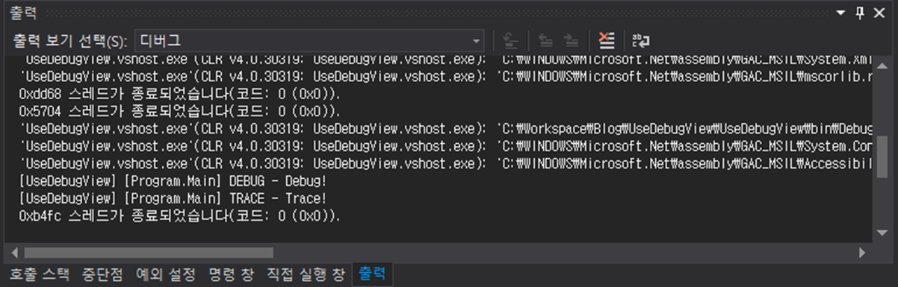
Task: Open the 명령 창 tab
Action: [231, 274]
